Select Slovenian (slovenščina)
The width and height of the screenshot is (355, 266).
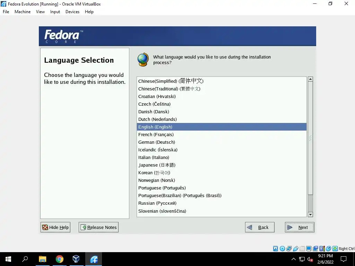[x=222, y=211]
